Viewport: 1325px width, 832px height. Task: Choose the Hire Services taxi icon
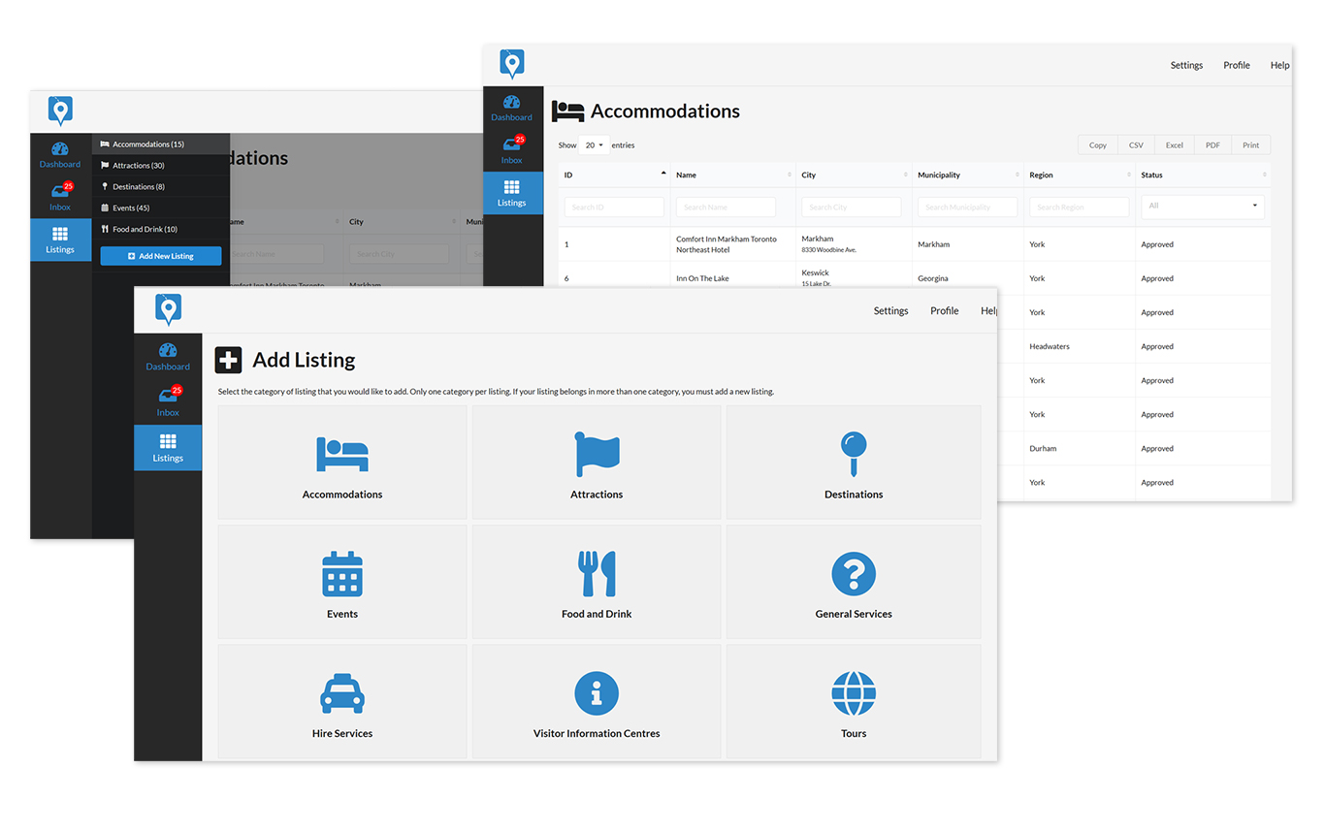click(x=341, y=693)
